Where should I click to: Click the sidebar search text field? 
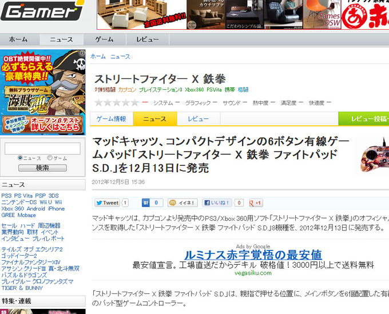[x=42, y=149]
